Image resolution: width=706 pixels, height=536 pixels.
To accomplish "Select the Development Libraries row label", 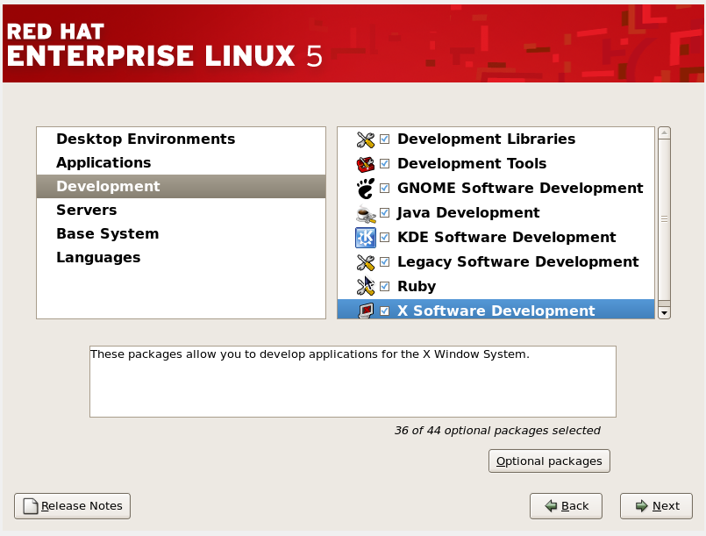I will 486,139.
